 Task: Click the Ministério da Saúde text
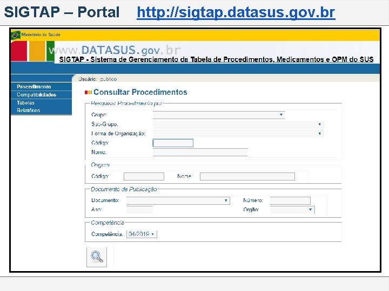tap(41, 34)
